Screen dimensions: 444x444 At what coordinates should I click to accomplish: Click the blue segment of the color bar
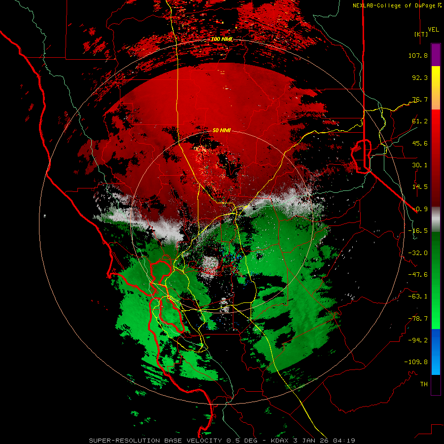pos(436,352)
